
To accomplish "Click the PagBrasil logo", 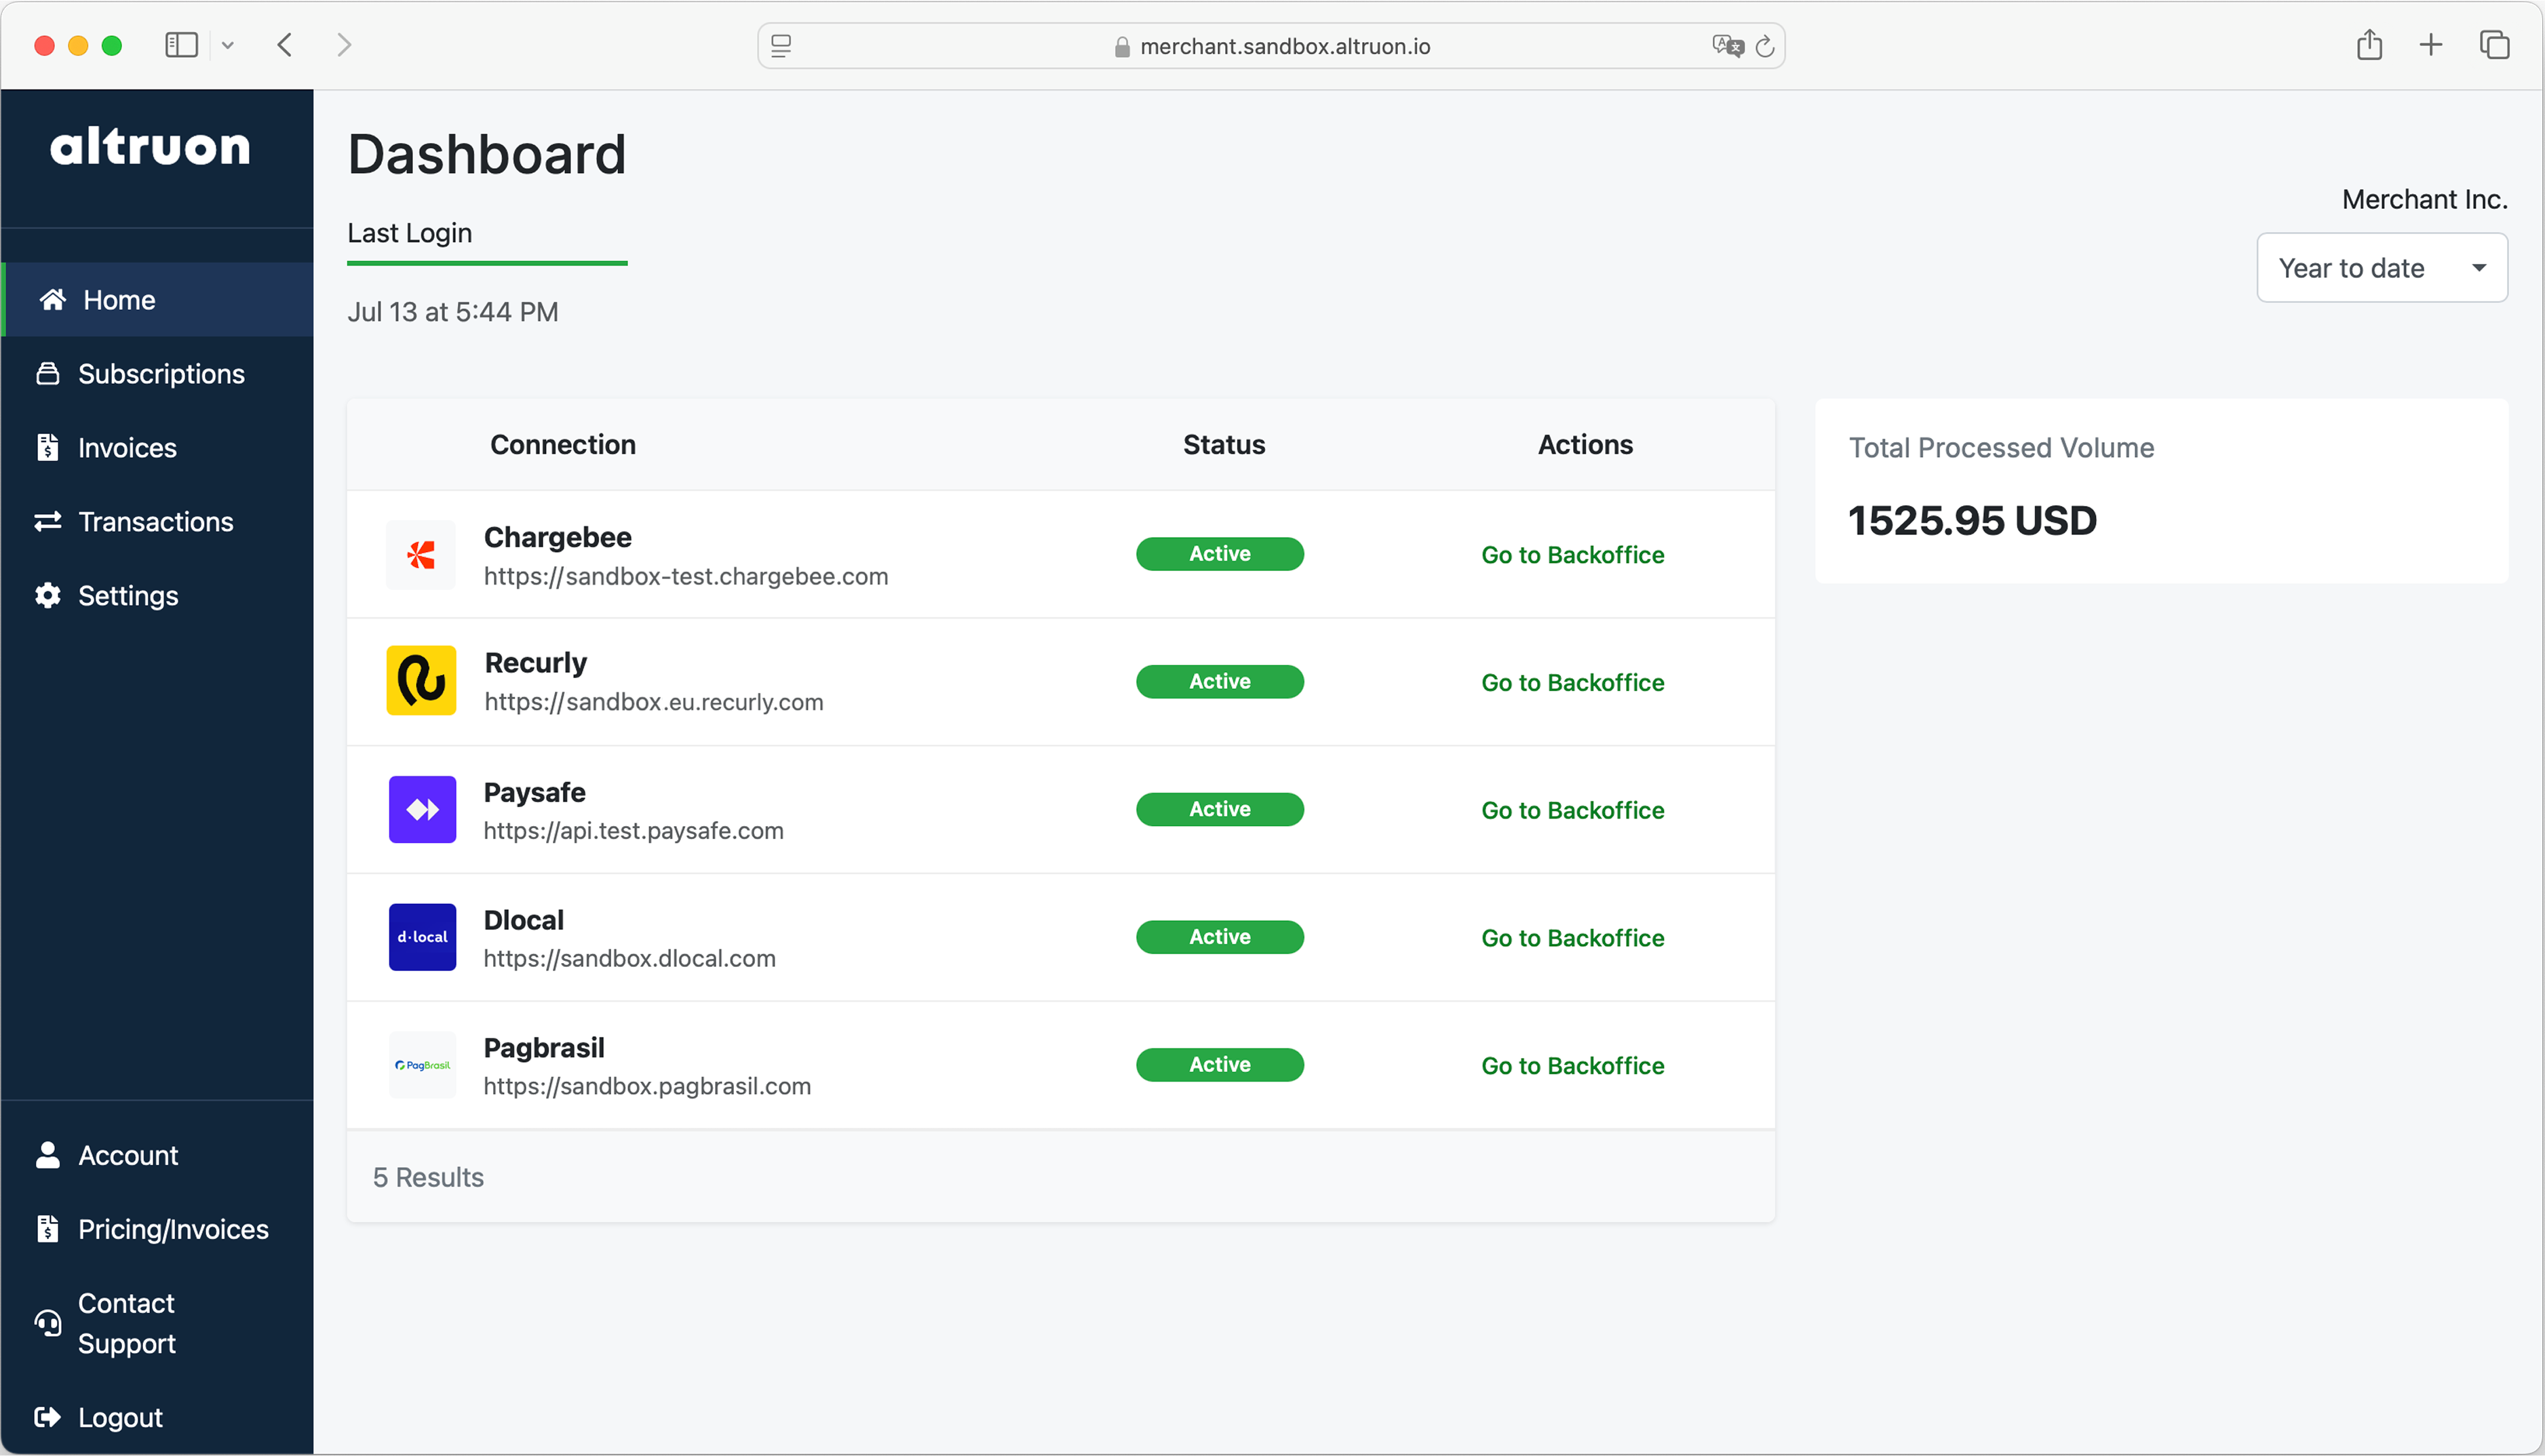I will (422, 1065).
